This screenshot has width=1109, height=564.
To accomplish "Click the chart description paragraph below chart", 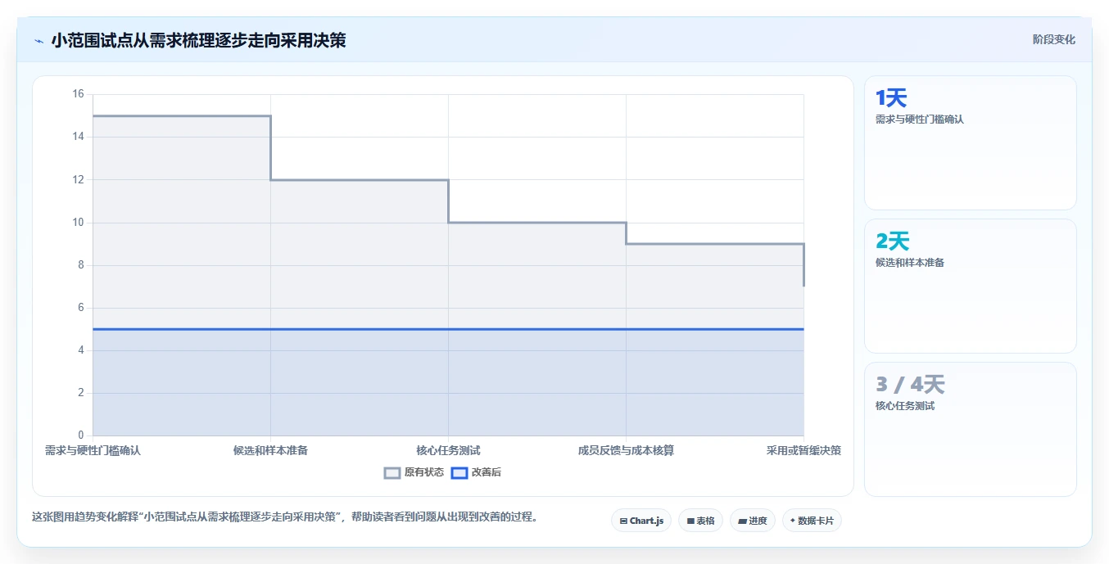I will [x=285, y=517].
